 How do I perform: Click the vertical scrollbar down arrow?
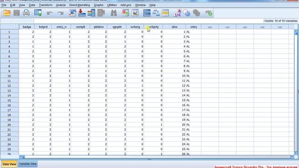click(x=296, y=153)
